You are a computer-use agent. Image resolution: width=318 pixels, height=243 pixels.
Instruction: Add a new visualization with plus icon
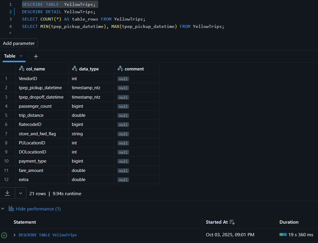tap(36, 56)
